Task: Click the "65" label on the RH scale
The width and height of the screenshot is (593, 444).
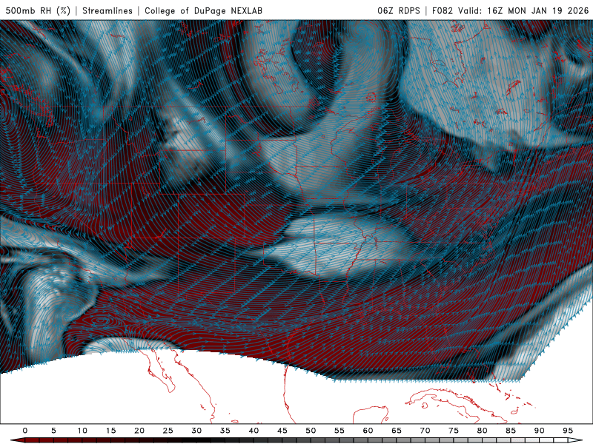Action: (397, 431)
